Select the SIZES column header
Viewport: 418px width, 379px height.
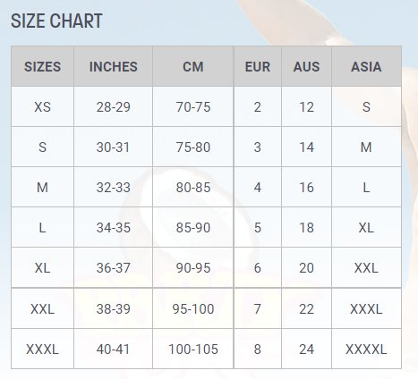(x=42, y=66)
